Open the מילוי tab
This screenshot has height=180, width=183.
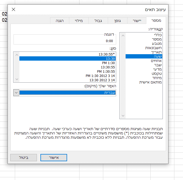coord(79,21)
